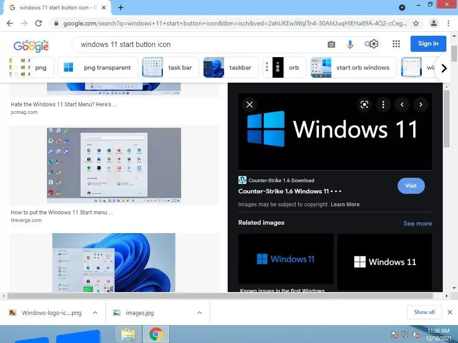View site information via the lock icon
Screen dimensions: 458x343
(x=56, y=23)
